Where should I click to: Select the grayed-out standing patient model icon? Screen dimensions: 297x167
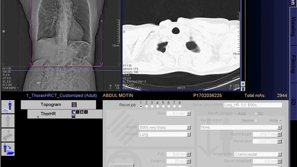8,121
